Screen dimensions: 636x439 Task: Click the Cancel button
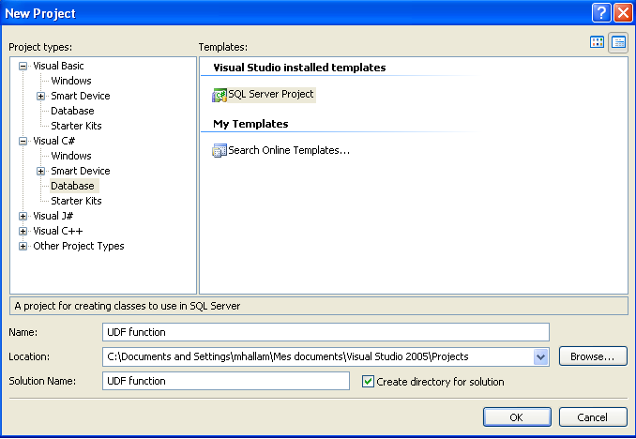[x=593, y=417]
